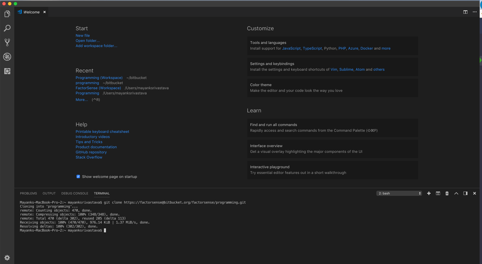Screen dimensions: 482x264
Task: Install Vim keybindings
Action: (x=334, y=70)
